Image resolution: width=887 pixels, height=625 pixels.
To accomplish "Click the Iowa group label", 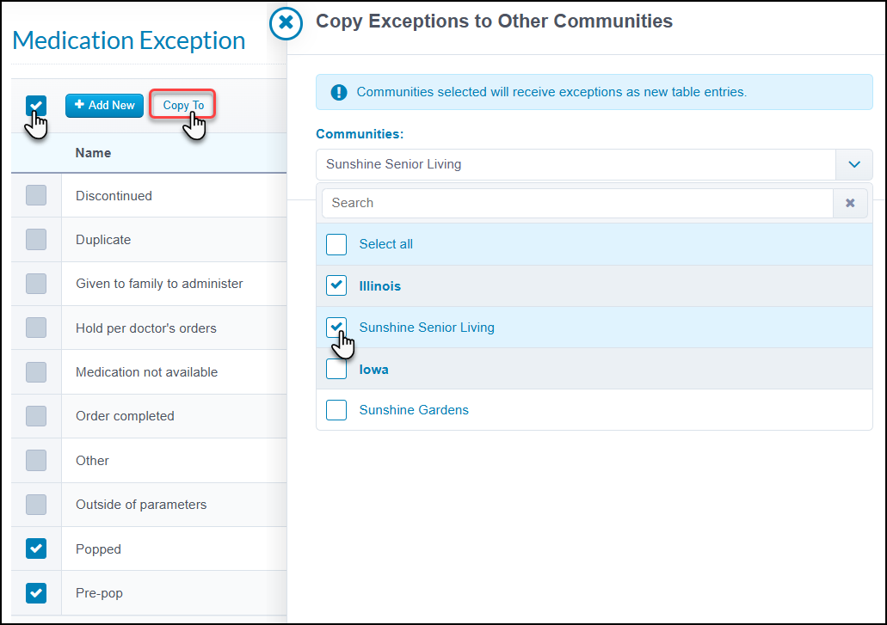I will coord(373,370).
